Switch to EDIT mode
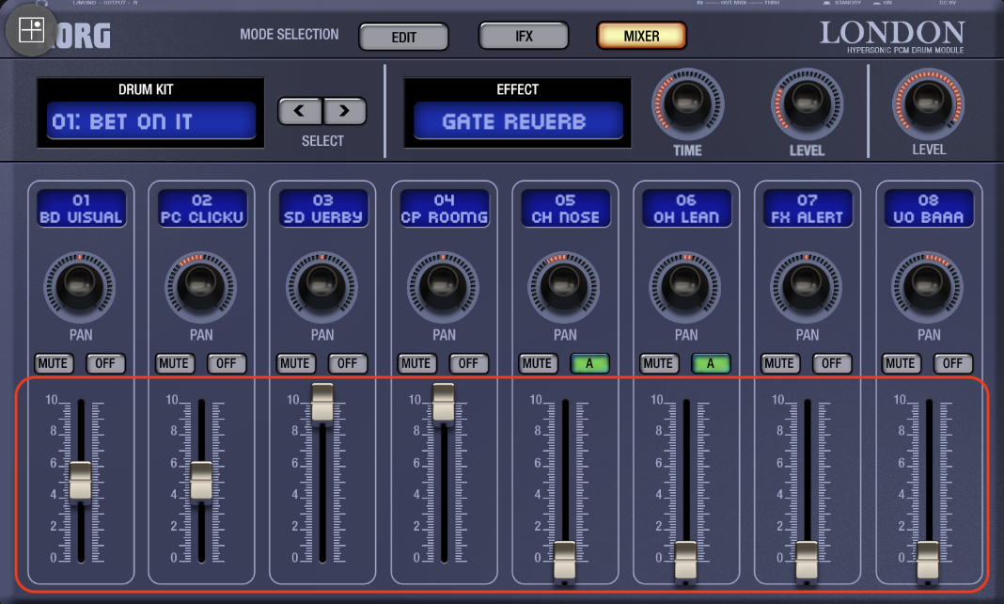 coord(403,37)
